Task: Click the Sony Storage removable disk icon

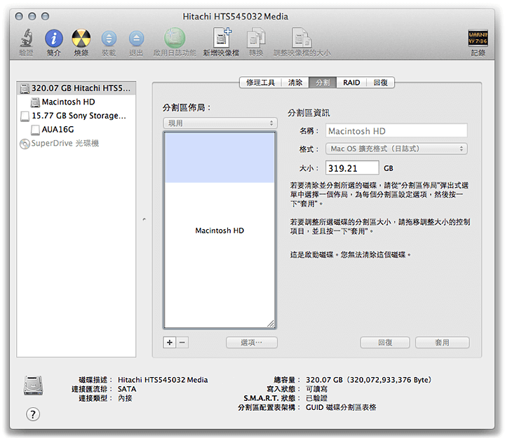Action: [x=25, y=116]
